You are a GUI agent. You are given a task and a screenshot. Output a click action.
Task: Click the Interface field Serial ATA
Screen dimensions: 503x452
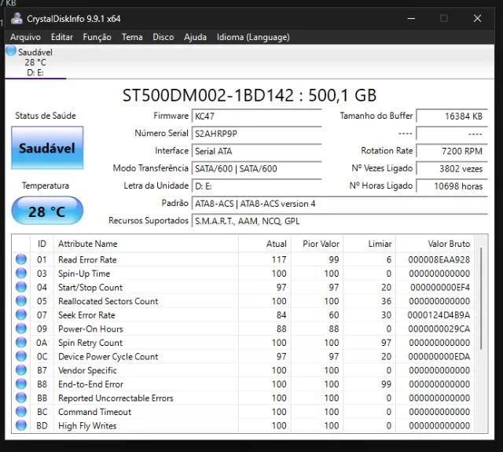257,151
